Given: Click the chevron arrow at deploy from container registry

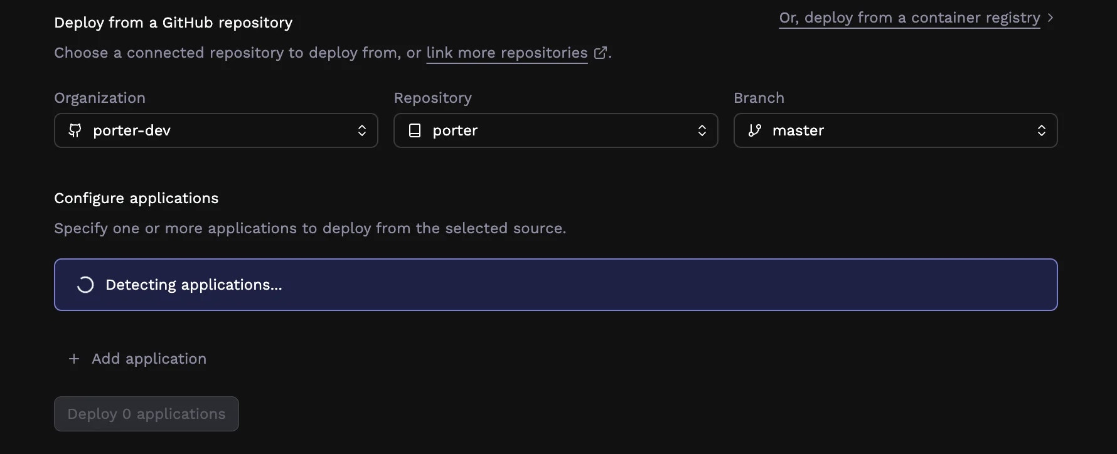Looking at the screenshot, I should tap(1050, 18).
